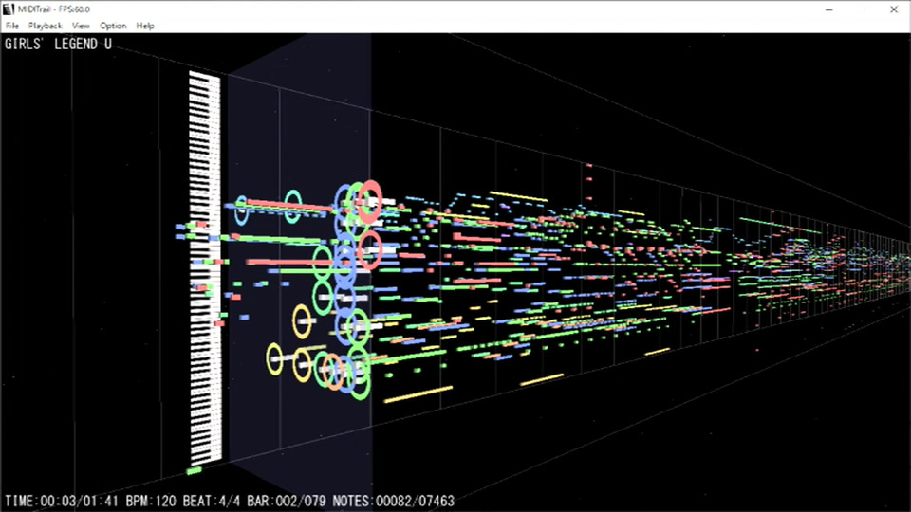911x512 pixels.
Task: Open the Help menu
Action: click(x=145, y=26)
